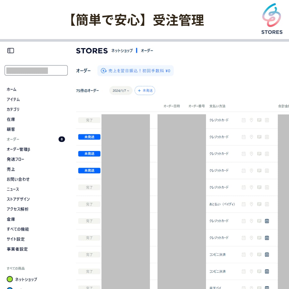Click memo icon in the first 未発送 order row
Screen dimensions: 289x289
tap(267, 137)
